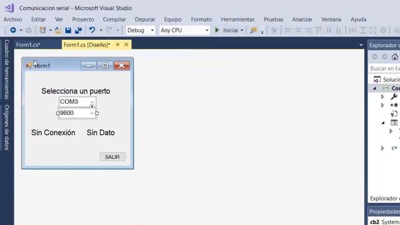Click the Visual Studio logo icon
This screenshot has width=400, height=225.
tap(9, 8)
